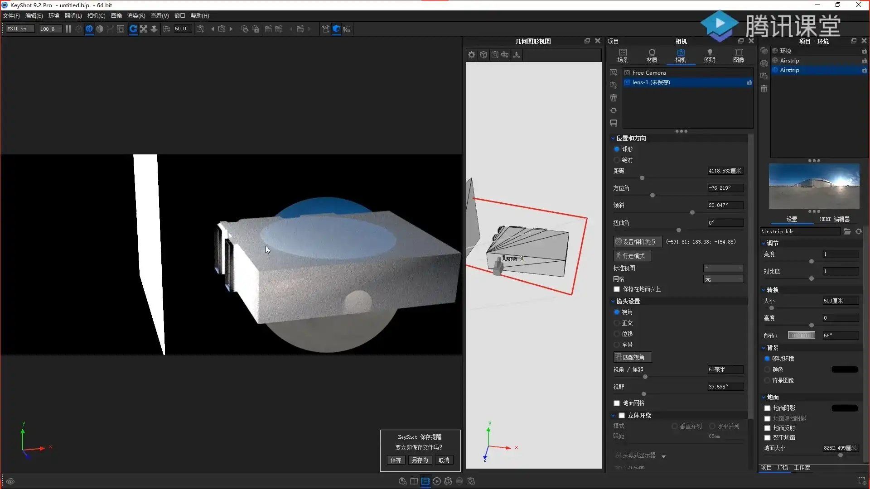Delete the environment with the trash icon
The height and width of the screenshot is (489, 870).
(x=764, y=89)
